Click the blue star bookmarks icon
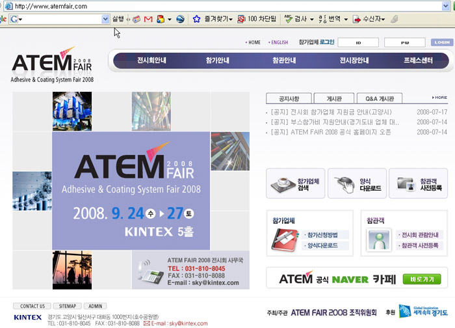The height and width of the screenshot is (328, 455). 196,19
